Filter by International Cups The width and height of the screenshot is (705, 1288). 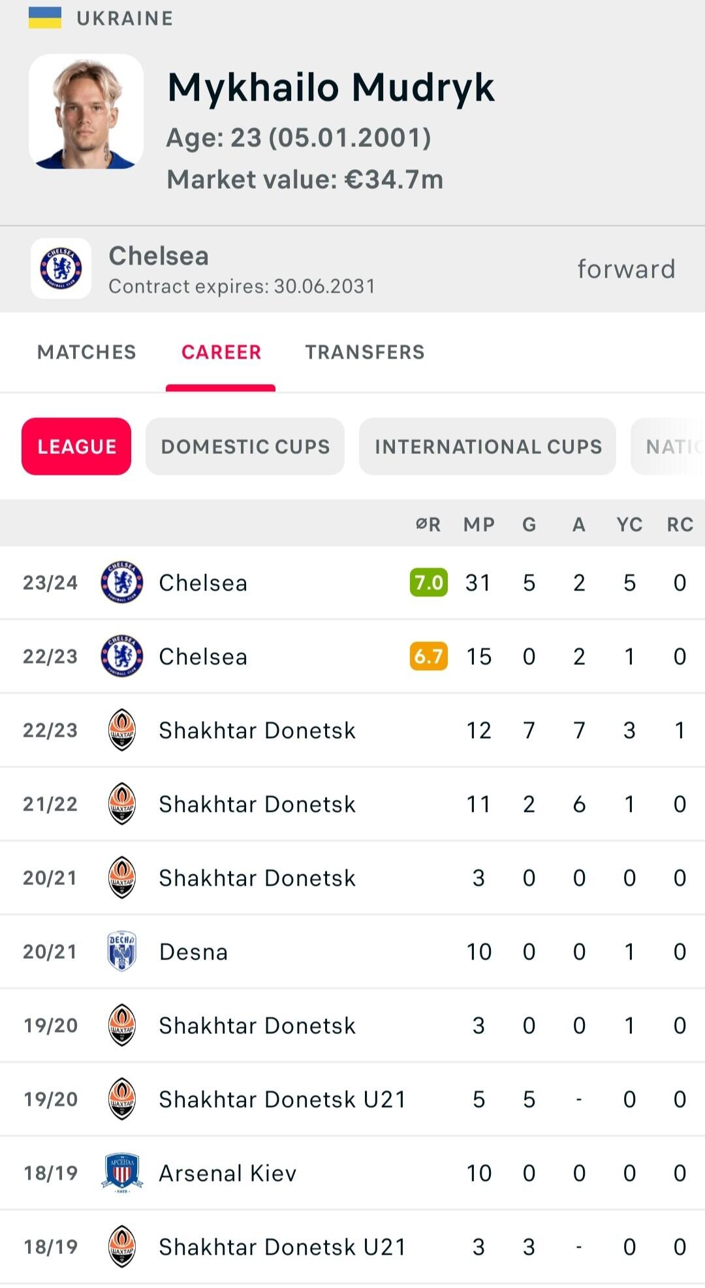488,447
